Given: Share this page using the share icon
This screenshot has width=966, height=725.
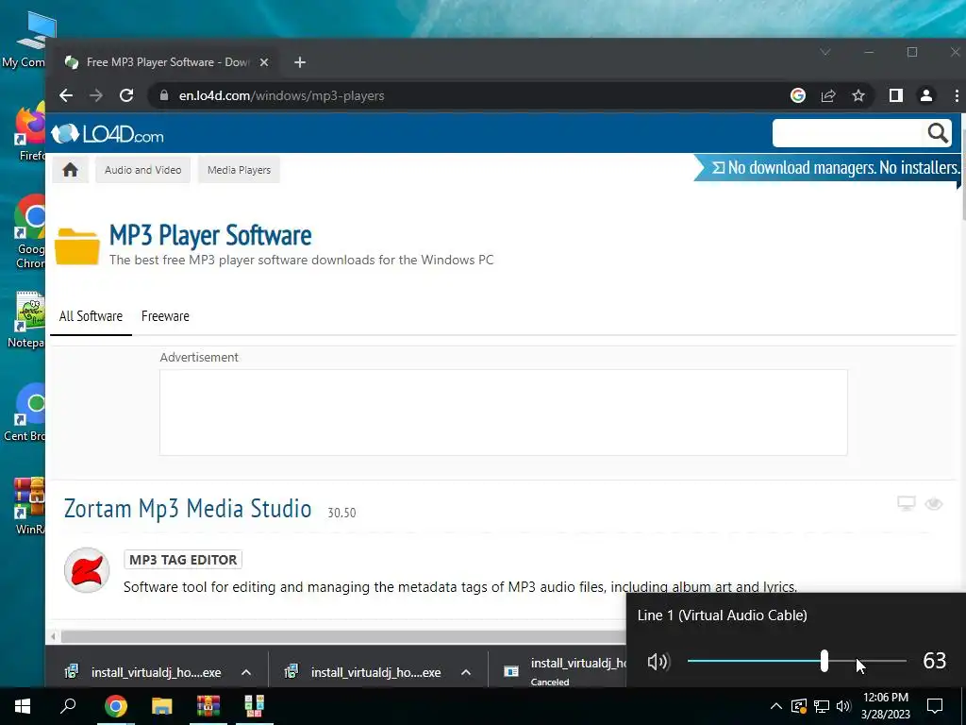Looking at the screenshot, I should tap(828, 95).
